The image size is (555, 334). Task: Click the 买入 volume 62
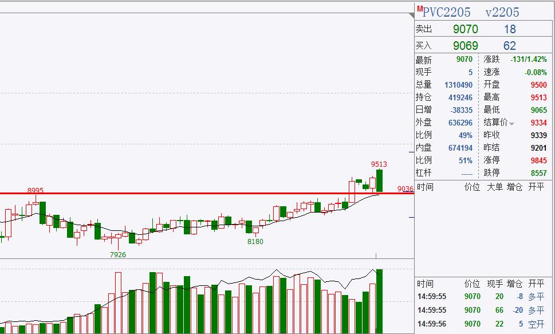tap(510, 46)
